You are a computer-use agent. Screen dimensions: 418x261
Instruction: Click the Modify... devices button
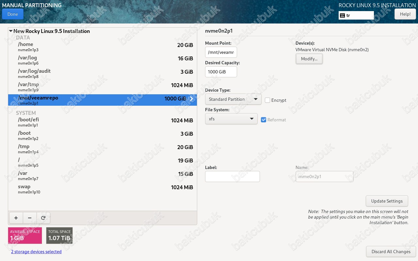point(309,59)
